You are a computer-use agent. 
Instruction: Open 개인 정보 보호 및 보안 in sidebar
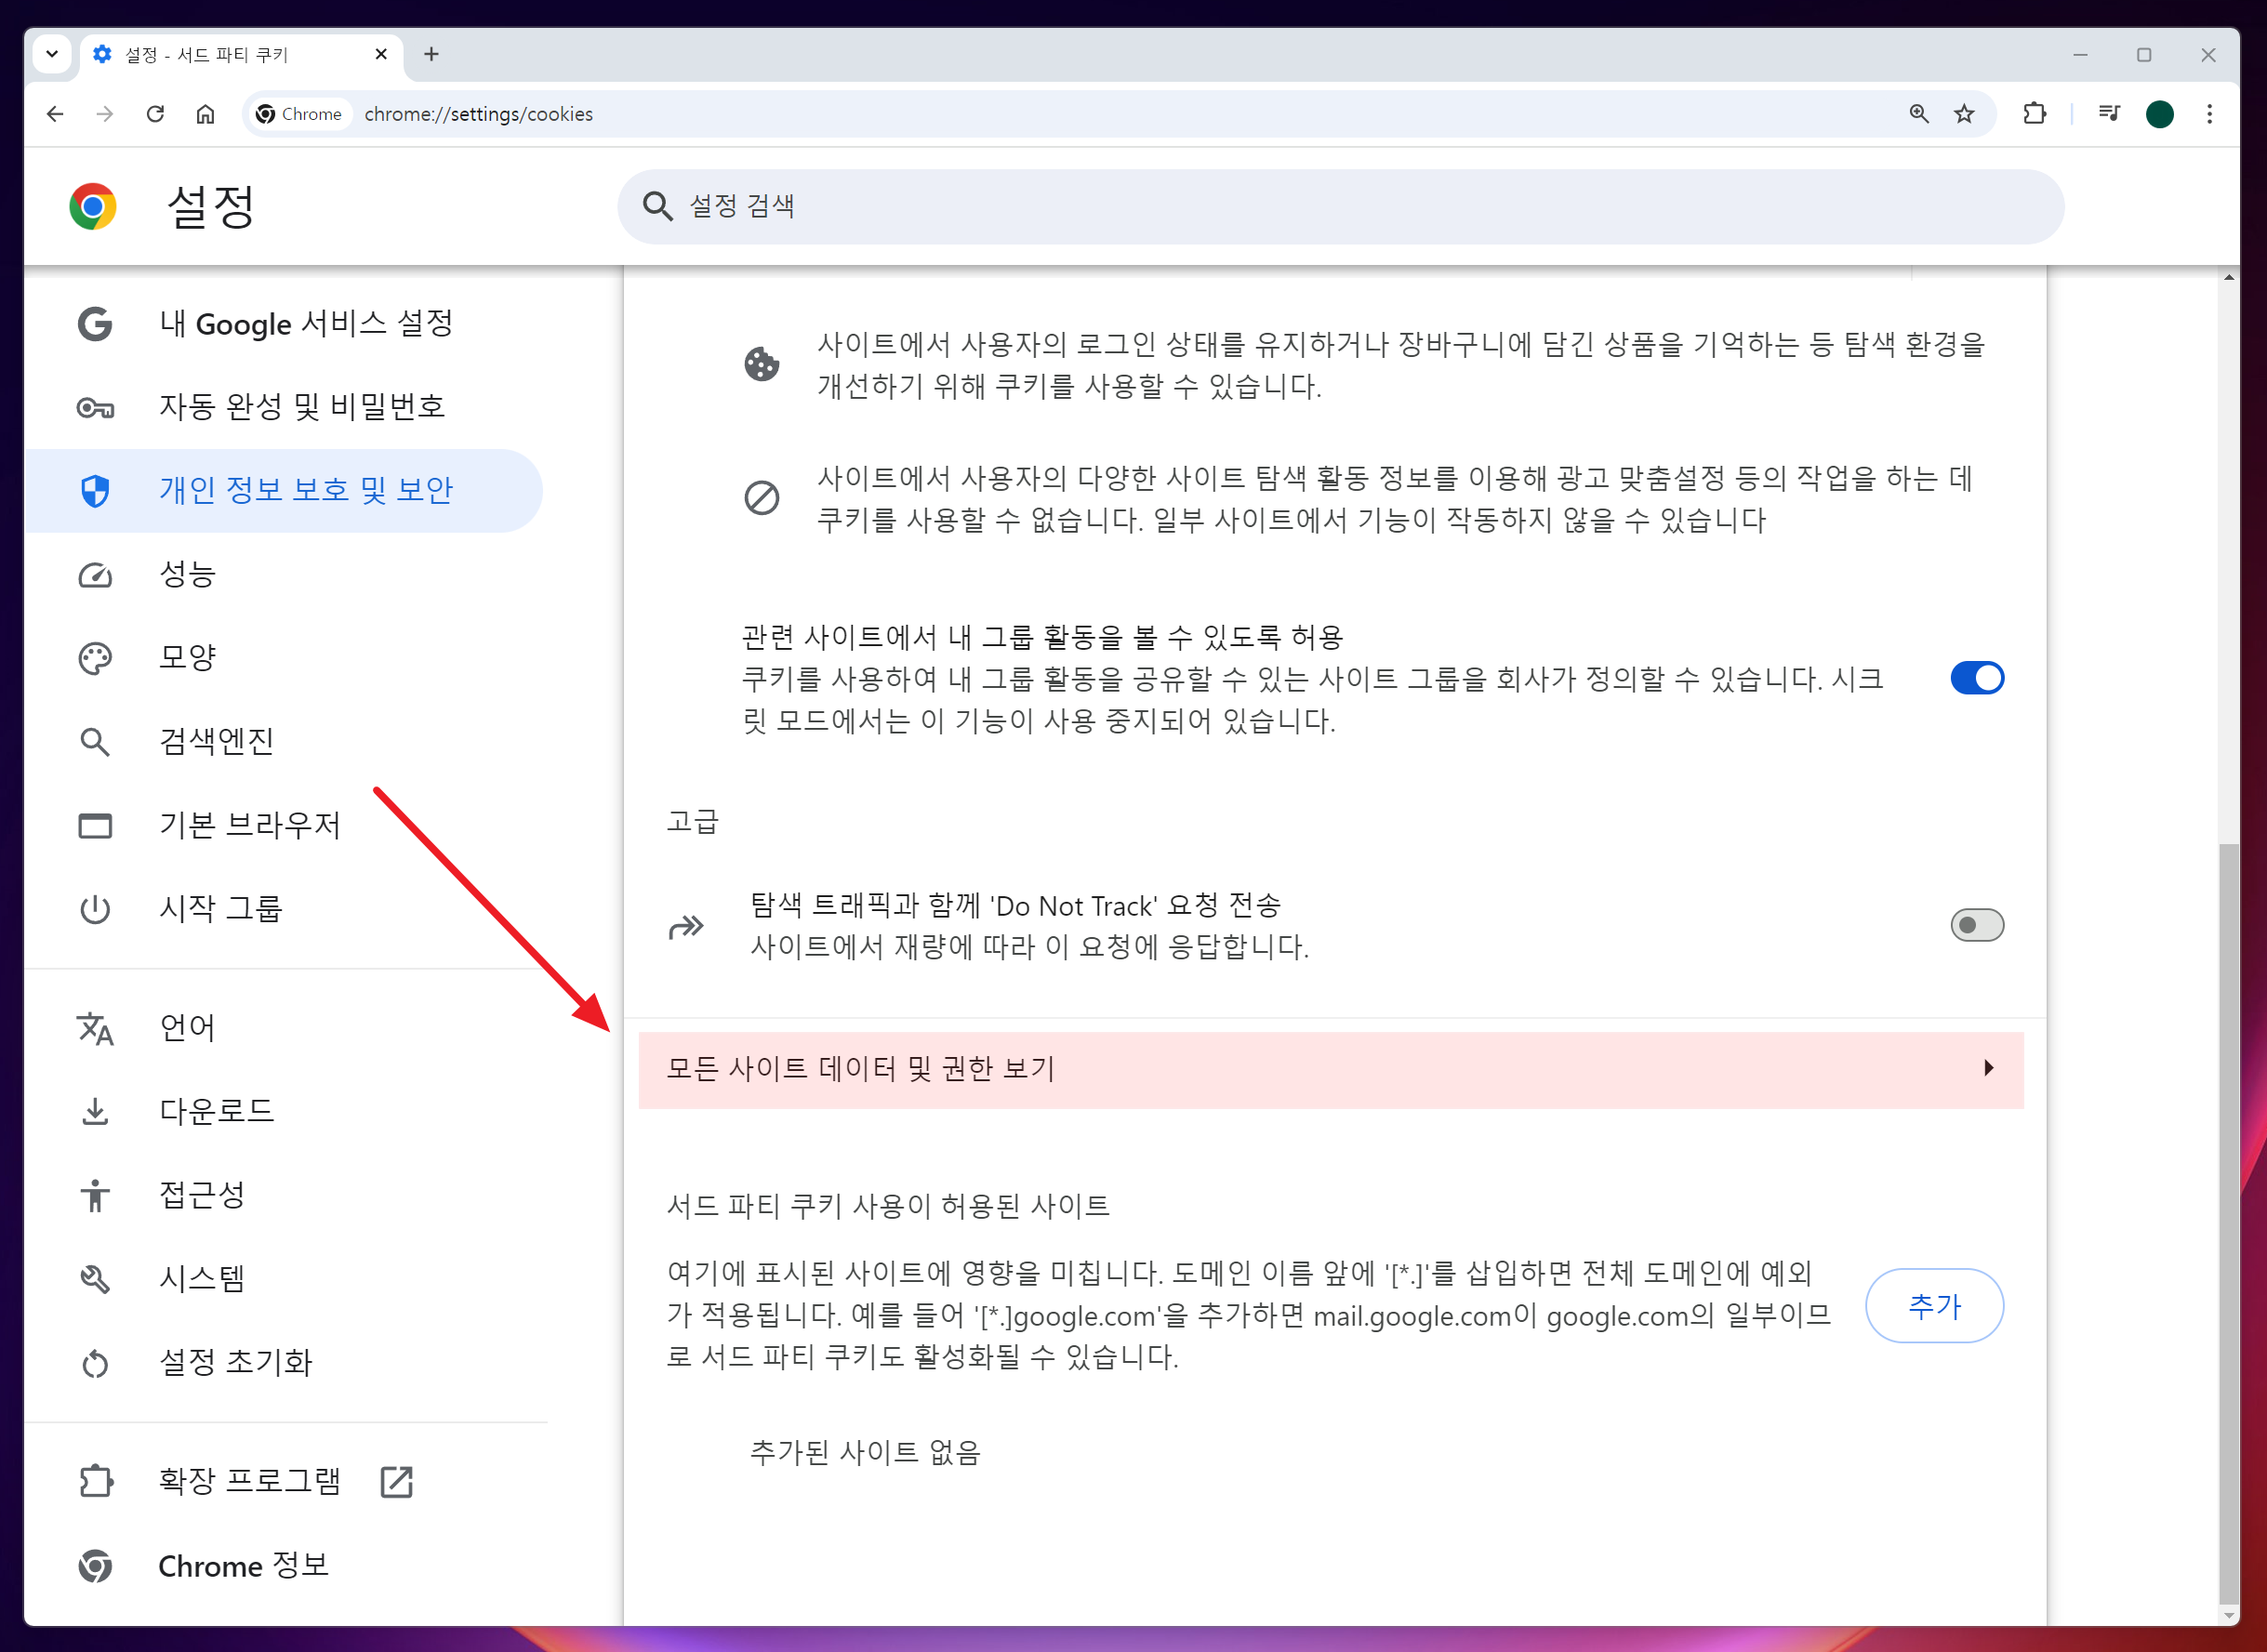(305, 490)
